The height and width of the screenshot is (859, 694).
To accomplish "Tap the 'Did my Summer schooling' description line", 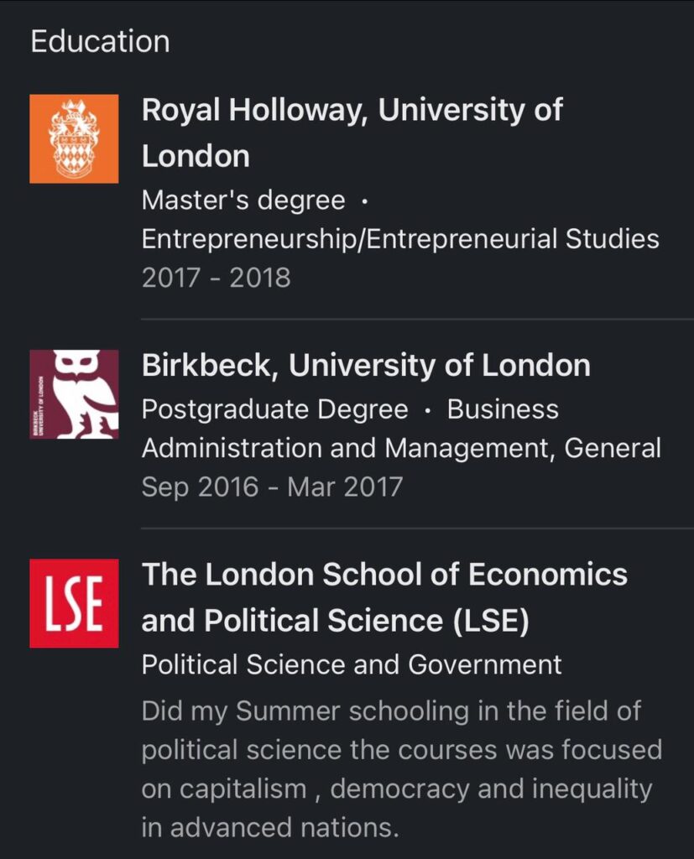I will (391, 711).
